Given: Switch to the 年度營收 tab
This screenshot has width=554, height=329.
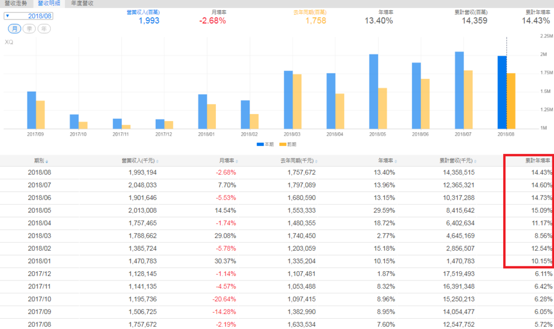Looking at the screenshot, I should 82,3.
